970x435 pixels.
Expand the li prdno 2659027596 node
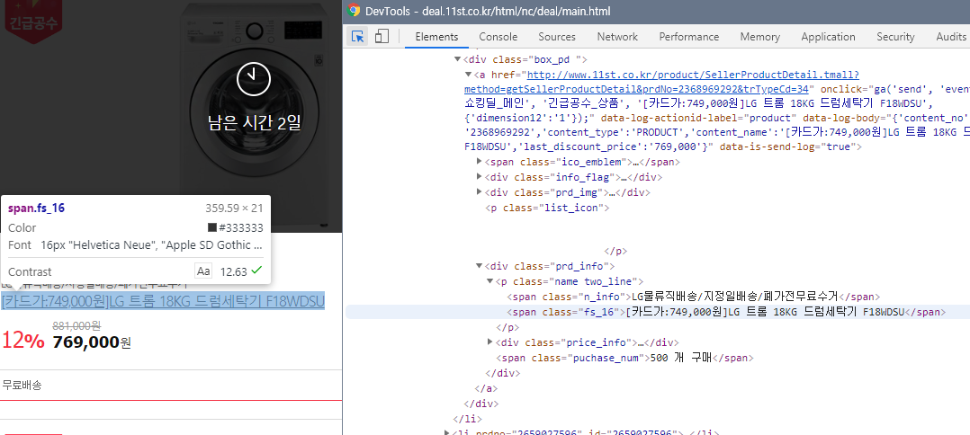pos(447,432)
